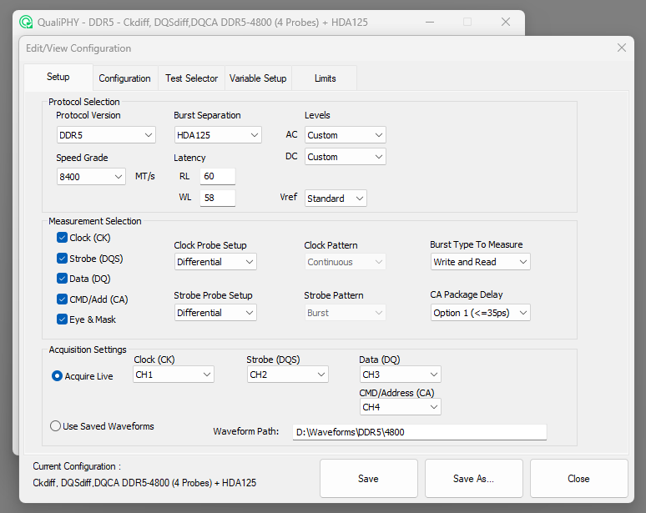
Task: Expand the Burst Type To Measure dropdown
Action: tap(481, 262)
